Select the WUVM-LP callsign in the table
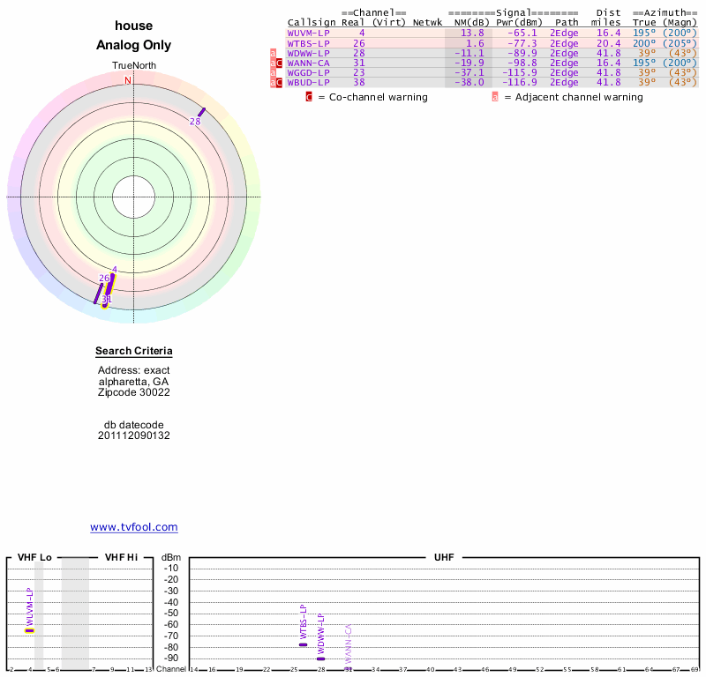Viewport: 706px width, 677px height. (309, 33)
